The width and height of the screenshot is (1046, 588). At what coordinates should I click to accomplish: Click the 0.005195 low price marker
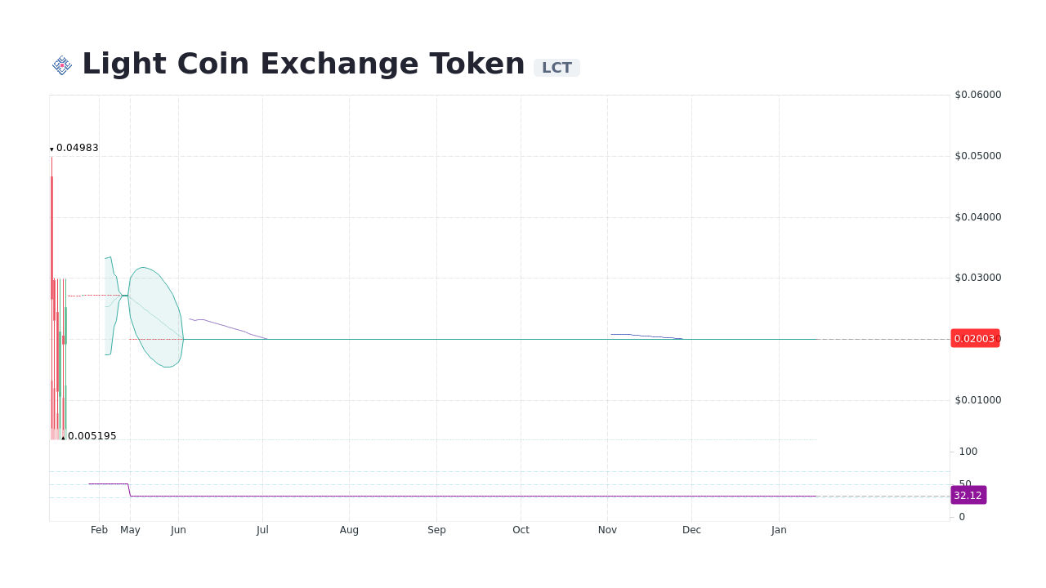click(x=92, y=436)
